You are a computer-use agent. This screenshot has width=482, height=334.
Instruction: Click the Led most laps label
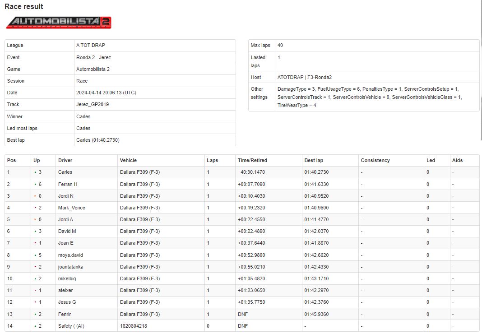[22, 128]
